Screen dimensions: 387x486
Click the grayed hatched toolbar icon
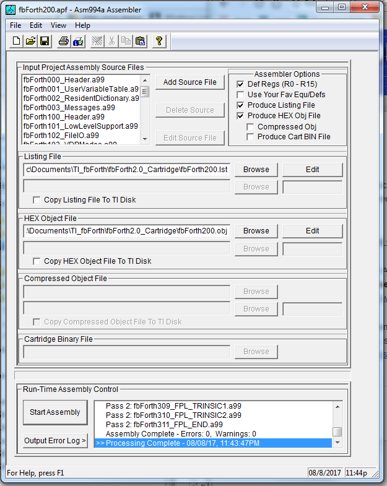click(x=97, y=41)
